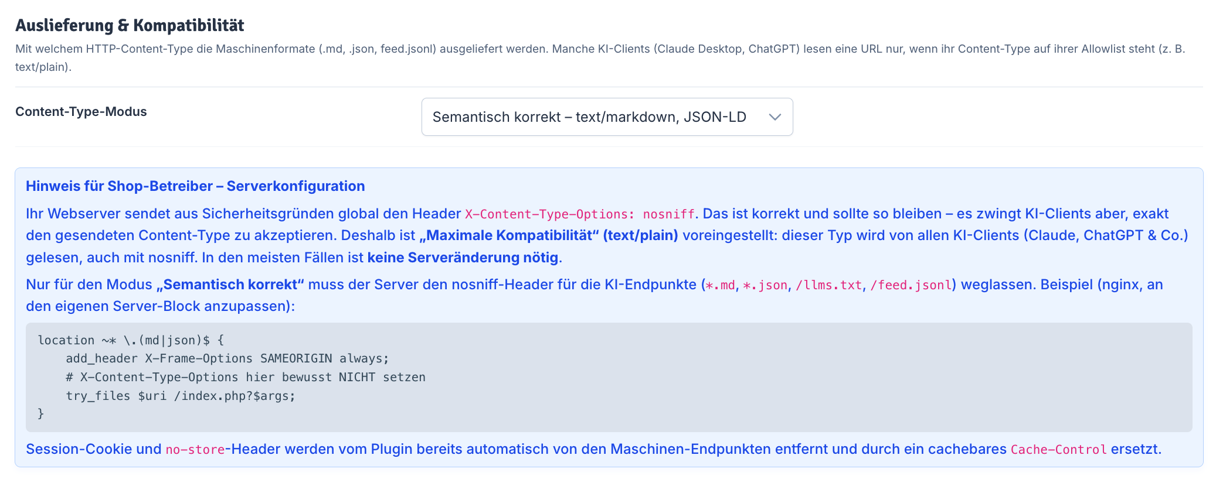
Task: Click the inline code /llms.txt
Action: [828, 285]
